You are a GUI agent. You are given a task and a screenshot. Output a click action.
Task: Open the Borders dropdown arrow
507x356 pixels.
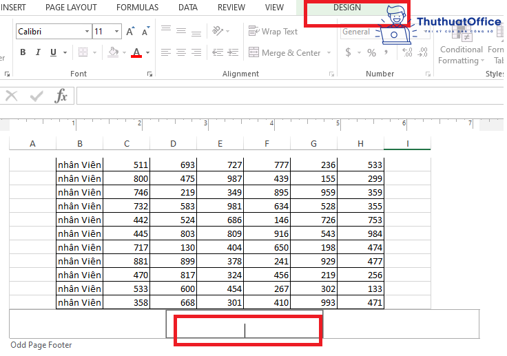pos(95,52)
